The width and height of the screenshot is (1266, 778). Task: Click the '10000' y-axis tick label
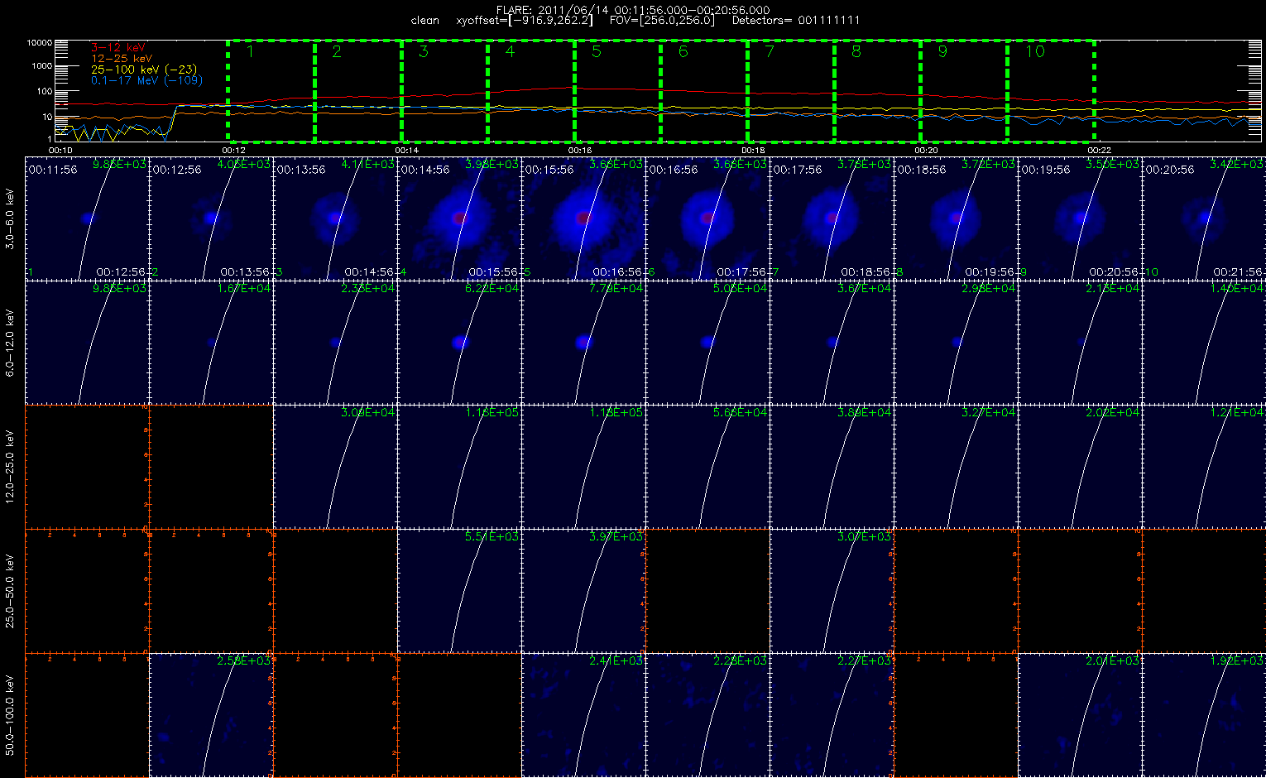[x=40, y=42]
